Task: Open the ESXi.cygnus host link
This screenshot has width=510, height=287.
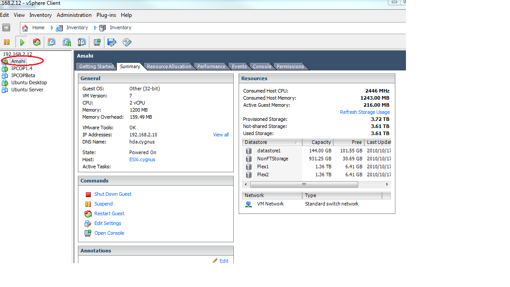Action: pyautogui.click(x=142, y=160)
